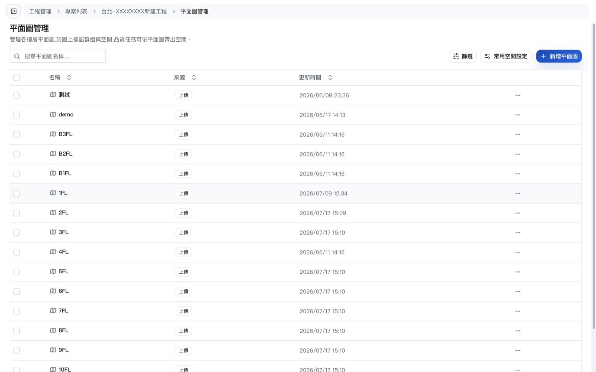Click the 上傳 tag in 3FL row

click(x=184, y=233)
